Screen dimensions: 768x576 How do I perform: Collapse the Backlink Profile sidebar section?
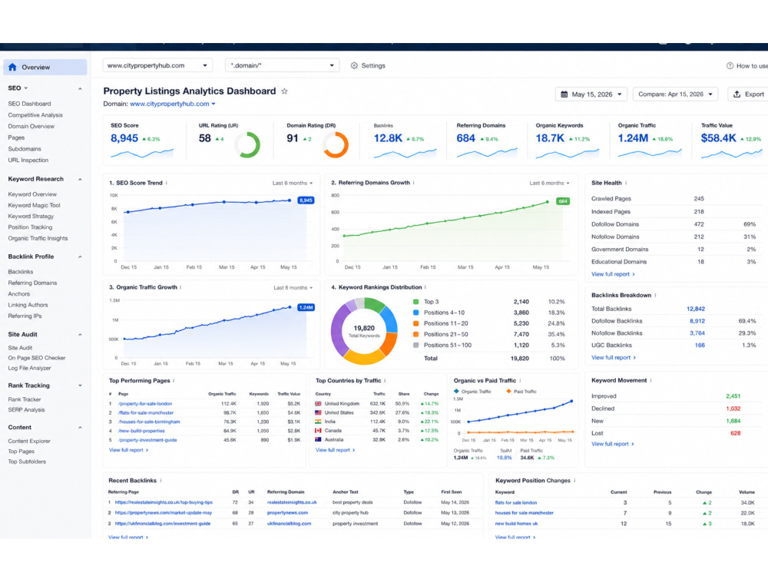click(x=80, y=257)
